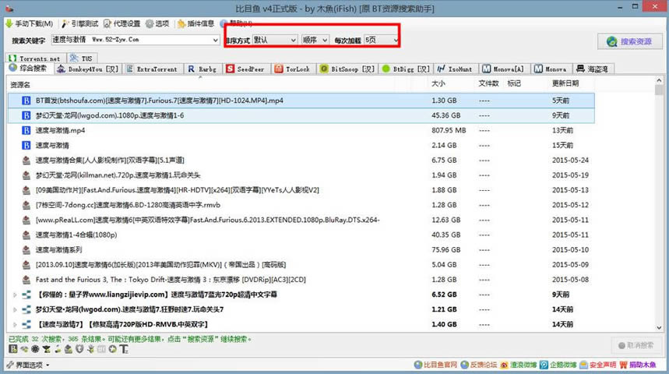Expand the 修复高清720P版HD-RMVB row
Viewport: 669px width, 374px height.
pos(15,324)
